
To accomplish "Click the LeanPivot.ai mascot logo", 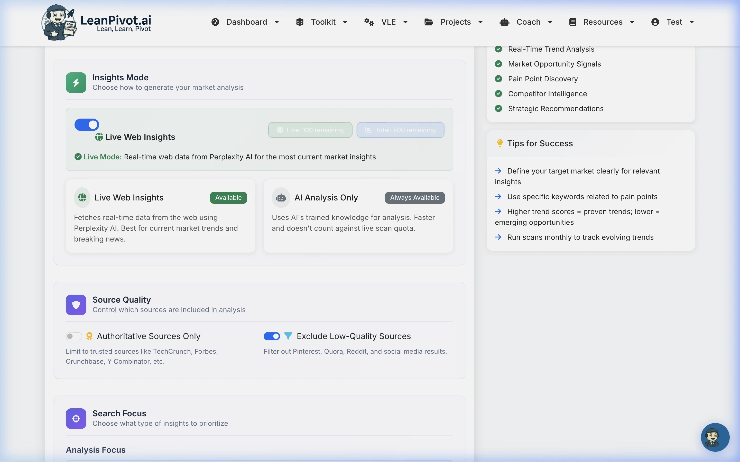I will tap(59, 22).
